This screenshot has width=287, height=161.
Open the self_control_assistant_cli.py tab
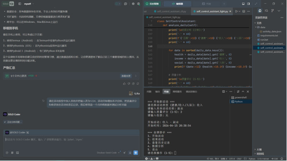pyautogui.click(x=170, y=11)
